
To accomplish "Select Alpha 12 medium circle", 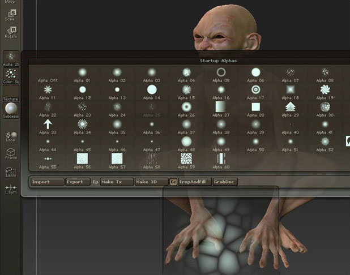I will pos(82,93).
